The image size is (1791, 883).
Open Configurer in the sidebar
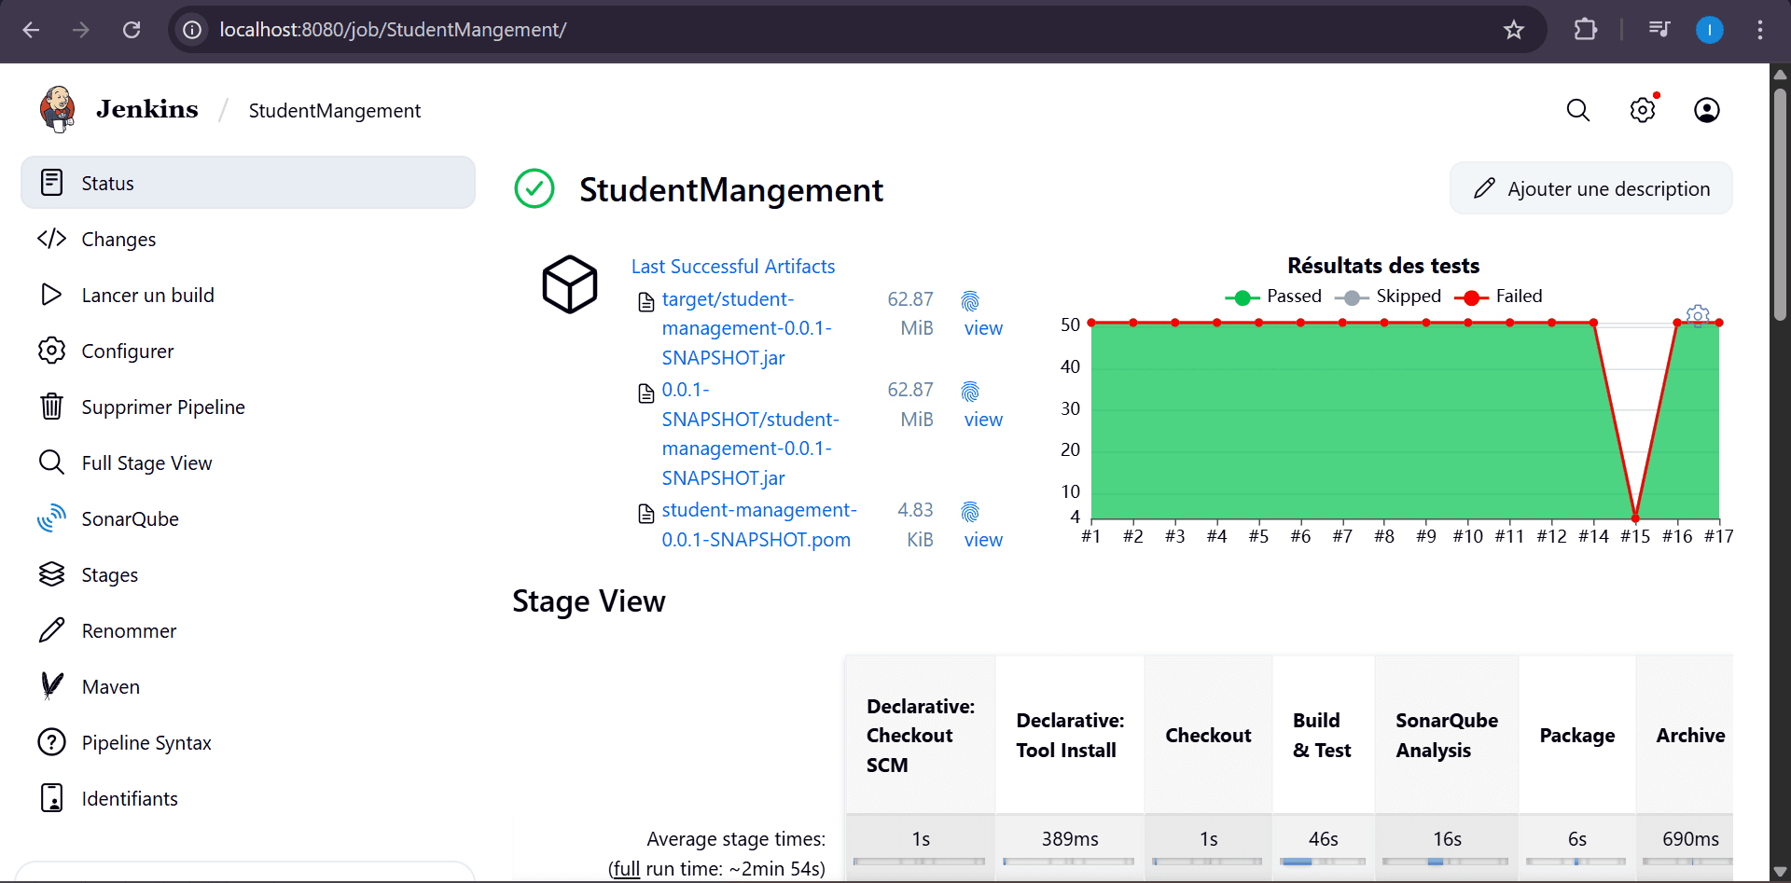[248, 351]
